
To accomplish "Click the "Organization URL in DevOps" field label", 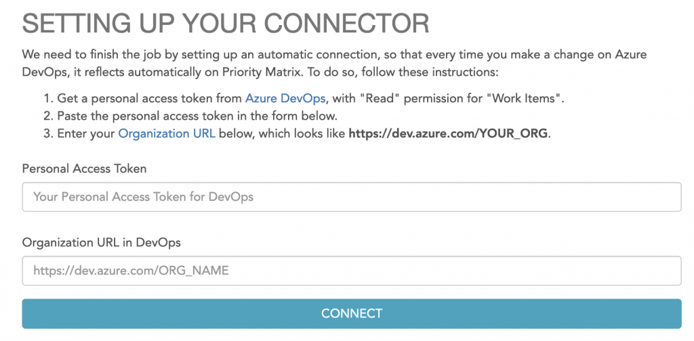I will pyautogui.click(x=101, y=242).
